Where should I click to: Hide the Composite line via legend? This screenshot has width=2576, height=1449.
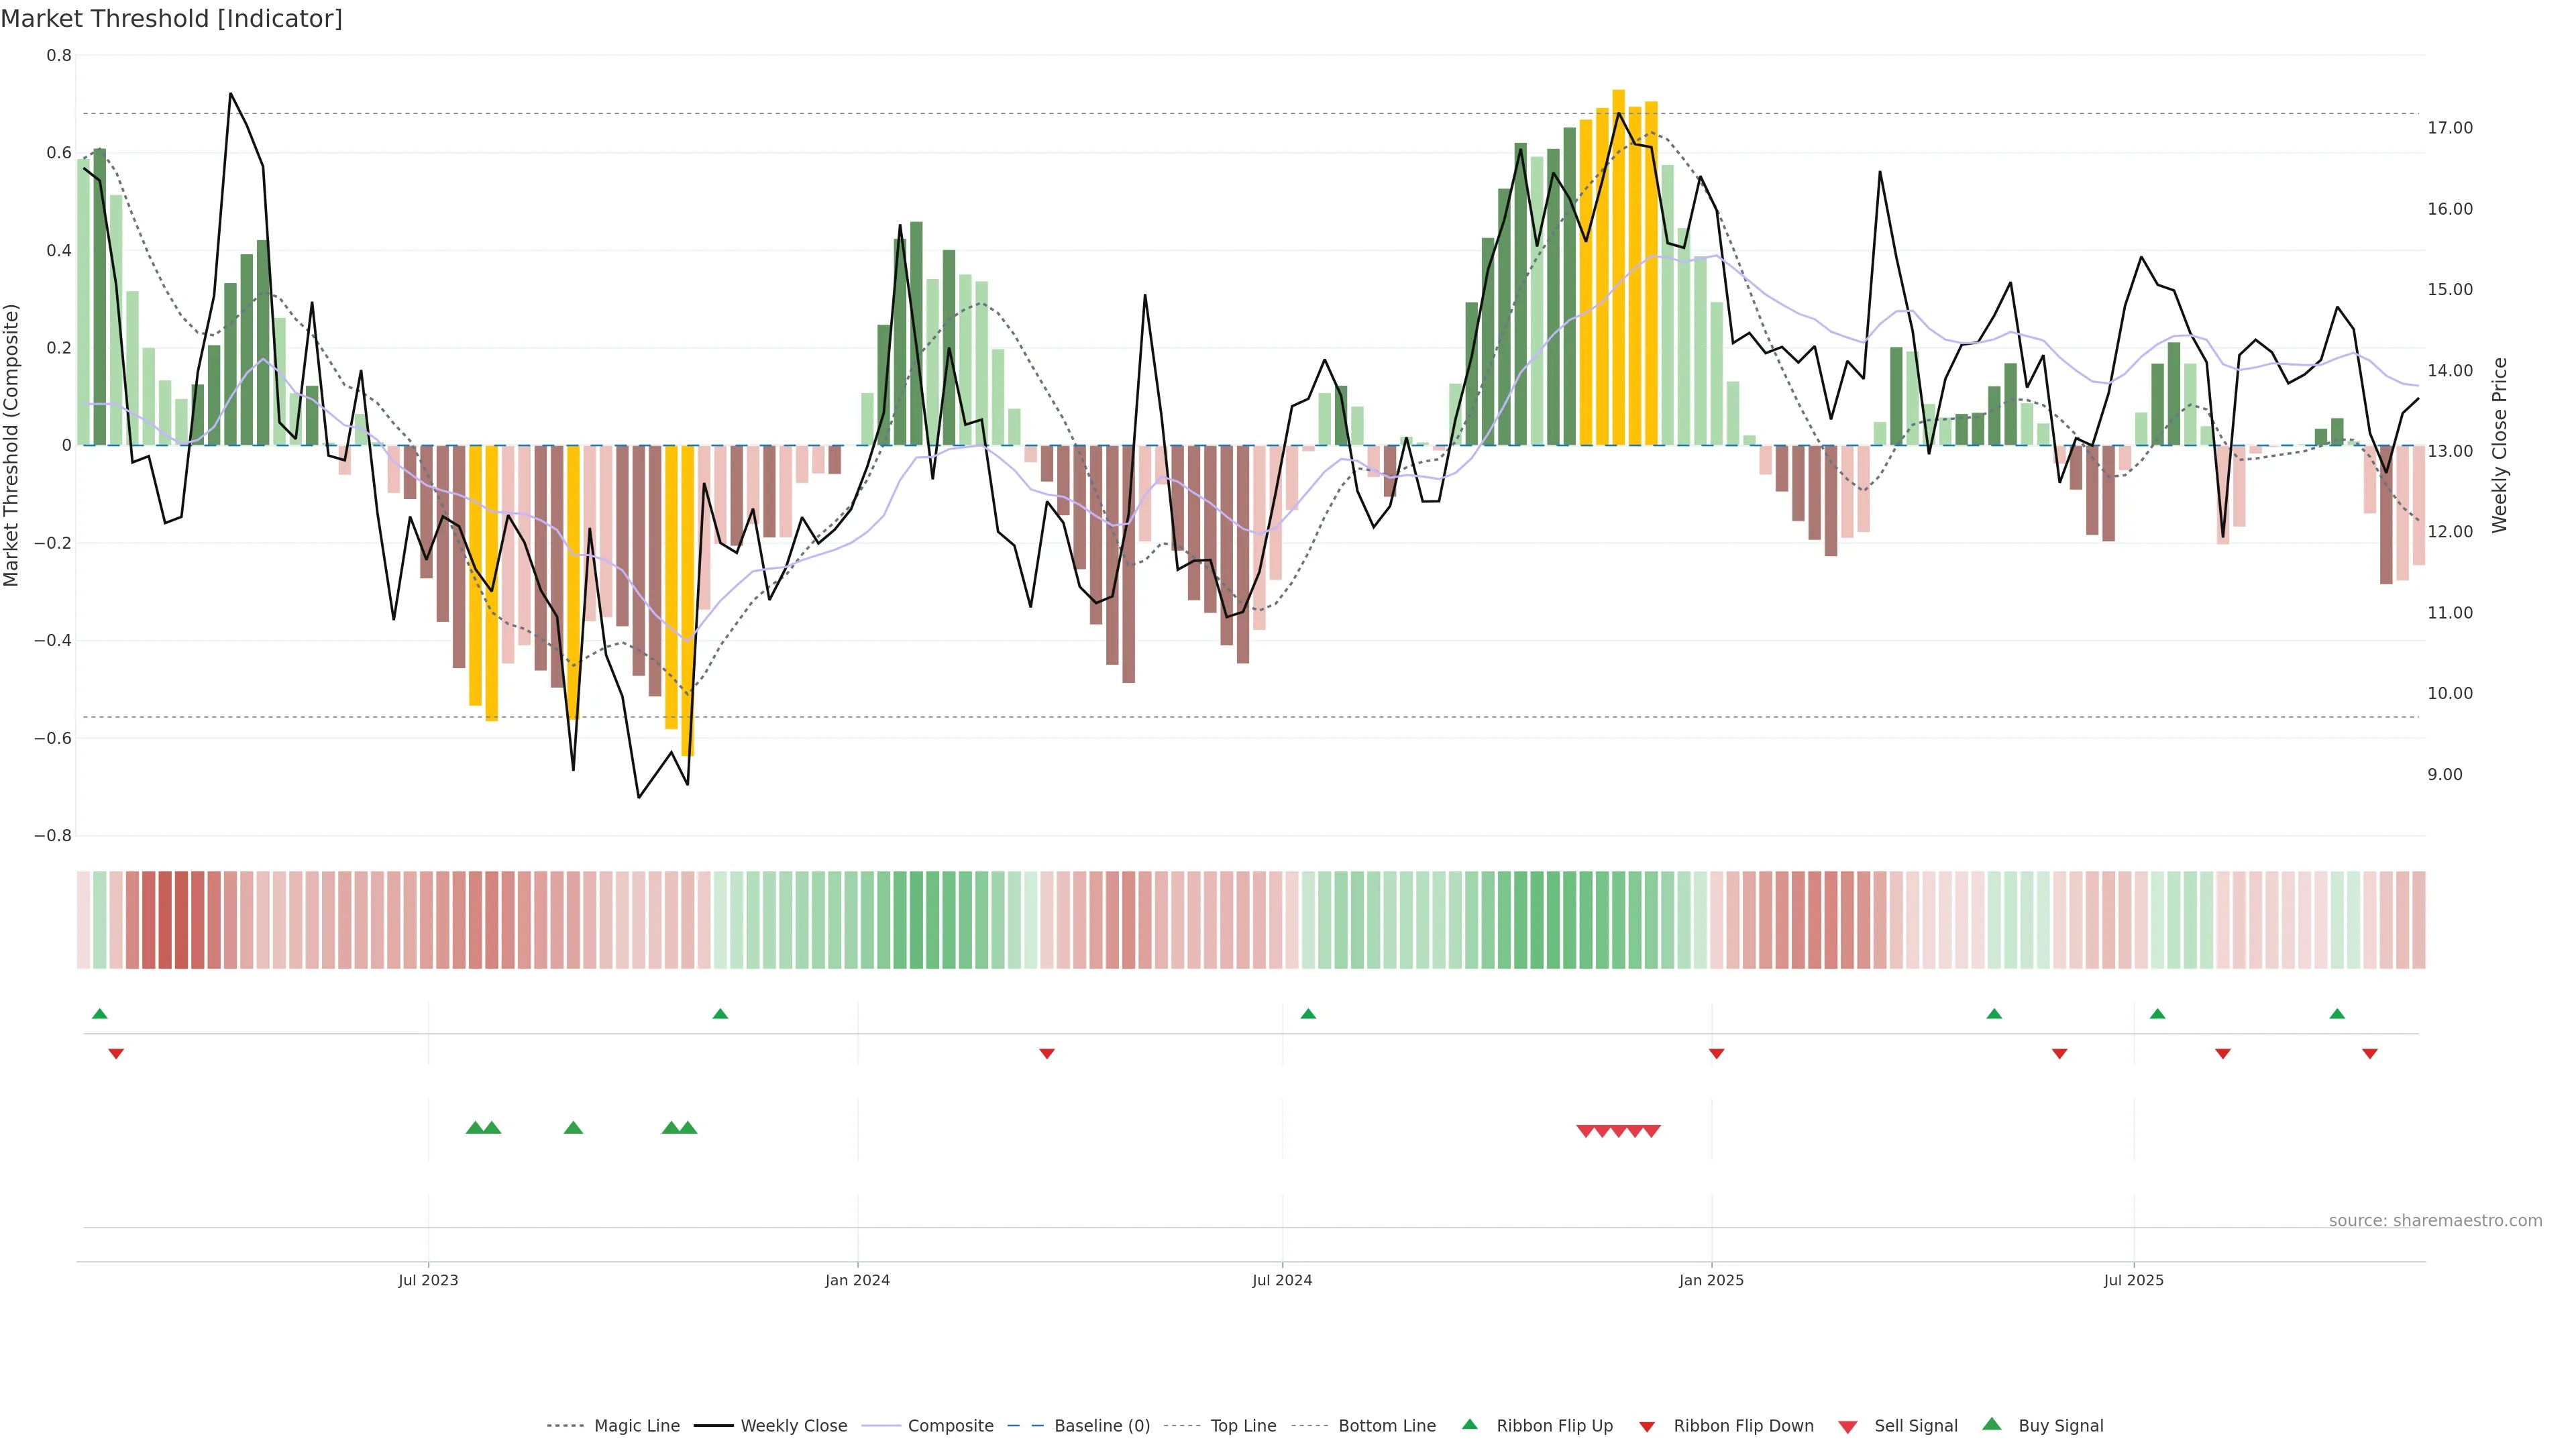(950, 1426)
